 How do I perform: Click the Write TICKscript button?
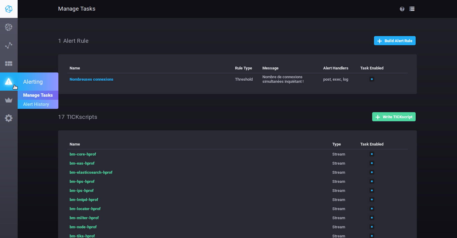393,117
